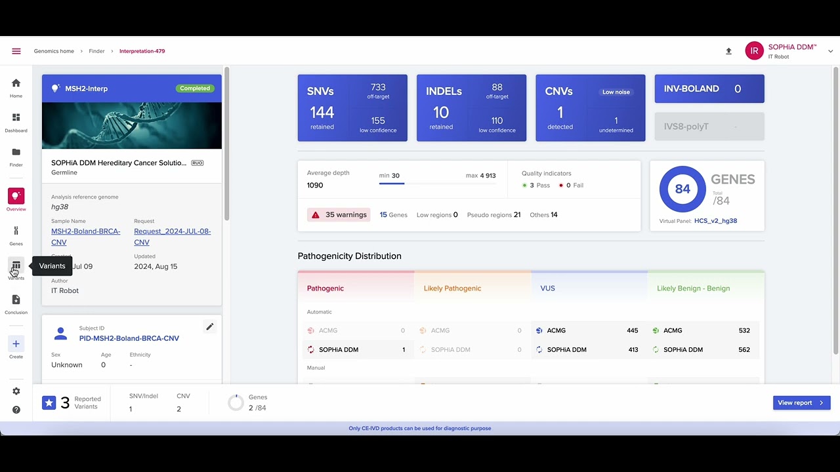Open the Conclusion sidebar icon
Image resolution: width=840 pixels, height=472 pixels.
pos(16,300)
